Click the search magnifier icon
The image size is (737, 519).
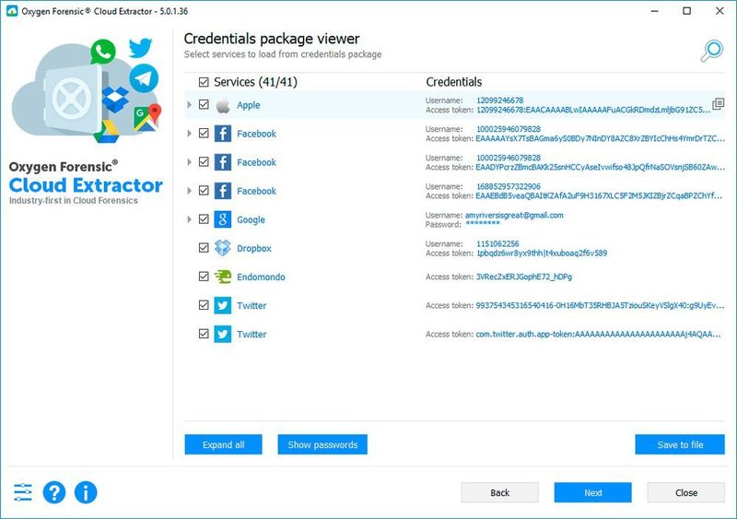point(711,51)
